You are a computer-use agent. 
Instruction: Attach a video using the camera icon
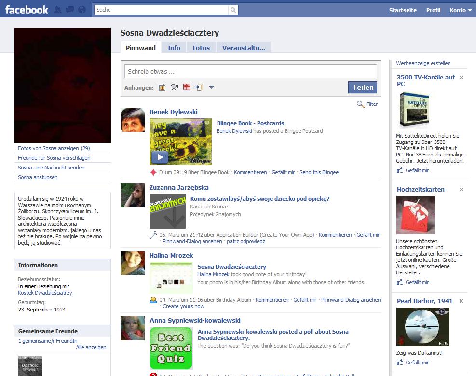(174, 87)
